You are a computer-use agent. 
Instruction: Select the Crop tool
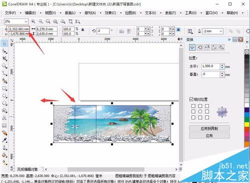click(4, 58)
